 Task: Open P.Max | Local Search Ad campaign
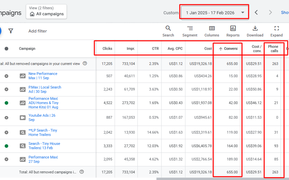[x=45, y=90]
